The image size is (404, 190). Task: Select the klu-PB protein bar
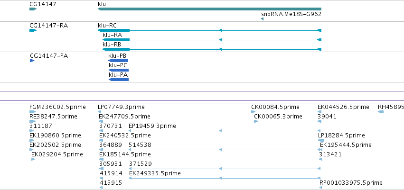click(x=118, y=61)
